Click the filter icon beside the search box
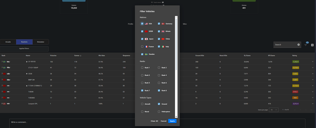The image size is (316, 128). click(306, 45)
